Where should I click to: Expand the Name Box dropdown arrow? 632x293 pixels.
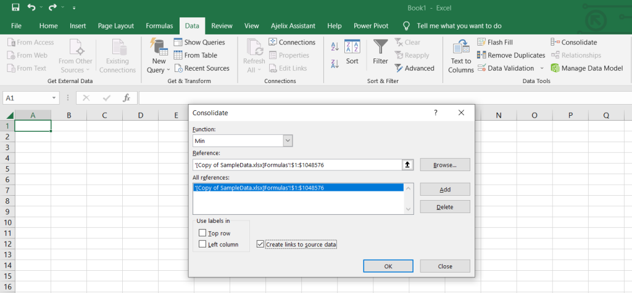(x=54, y=98)
